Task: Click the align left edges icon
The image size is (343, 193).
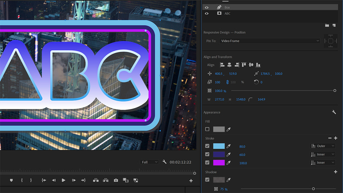Action: (222, 65)
